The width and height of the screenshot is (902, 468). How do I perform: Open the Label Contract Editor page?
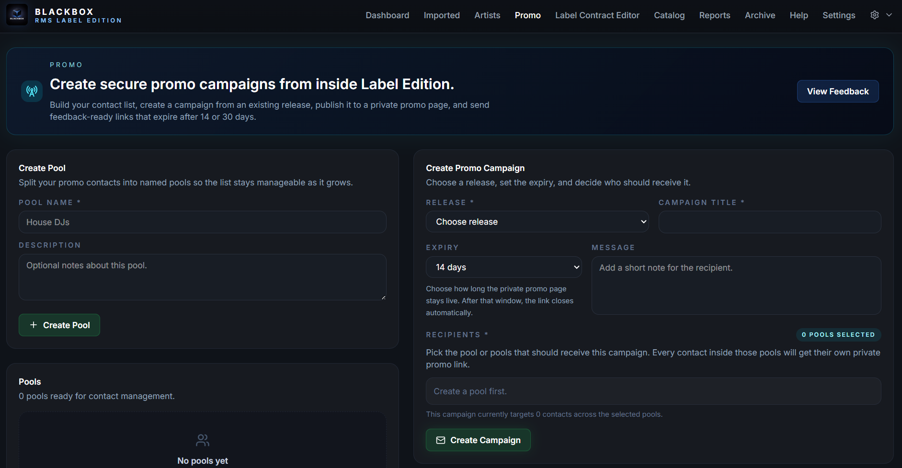coord(597,15)
